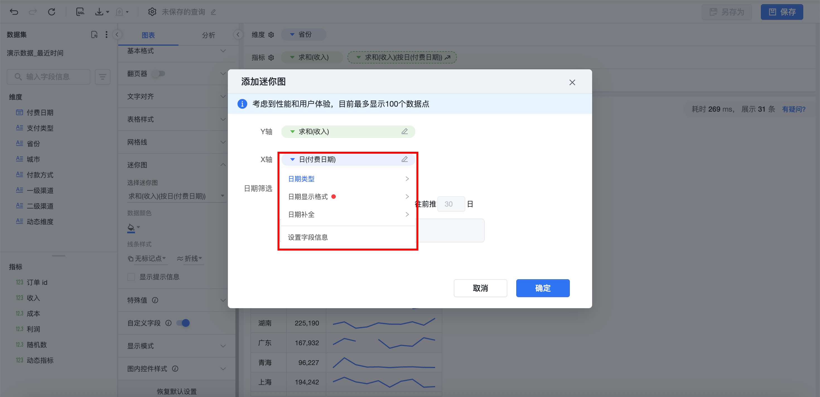This screenshot has width=820, height=397.
Task: Click the refresh query icon
Action: click(52, 12)
